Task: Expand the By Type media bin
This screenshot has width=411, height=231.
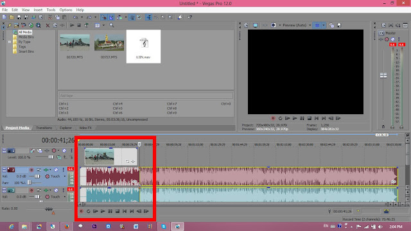Action: point(10,42)
